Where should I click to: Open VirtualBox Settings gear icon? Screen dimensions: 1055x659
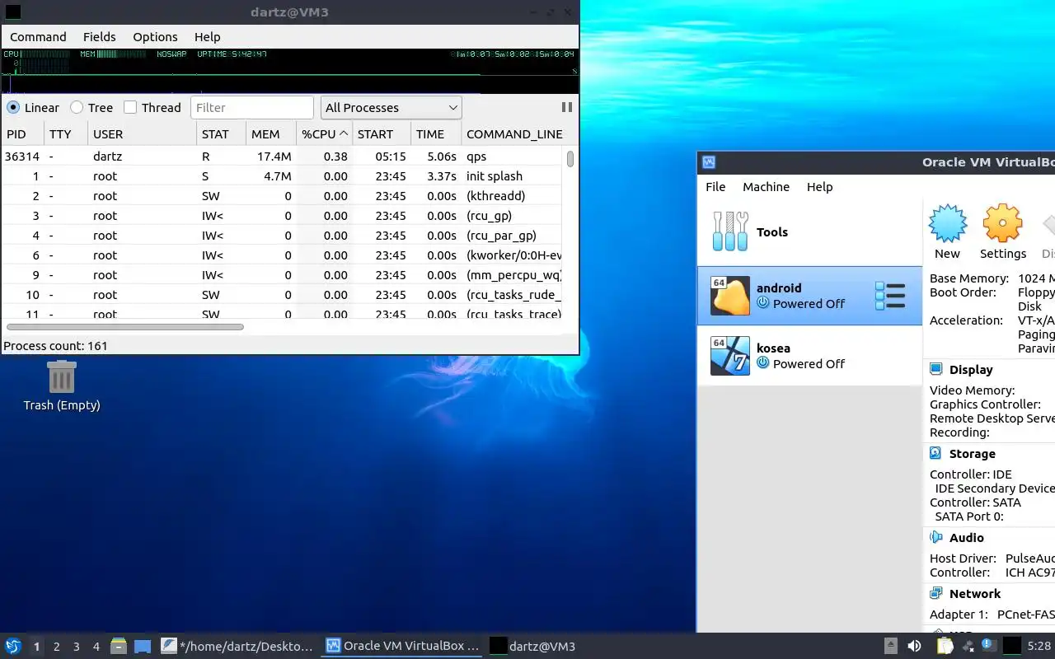pos(1002,223)
